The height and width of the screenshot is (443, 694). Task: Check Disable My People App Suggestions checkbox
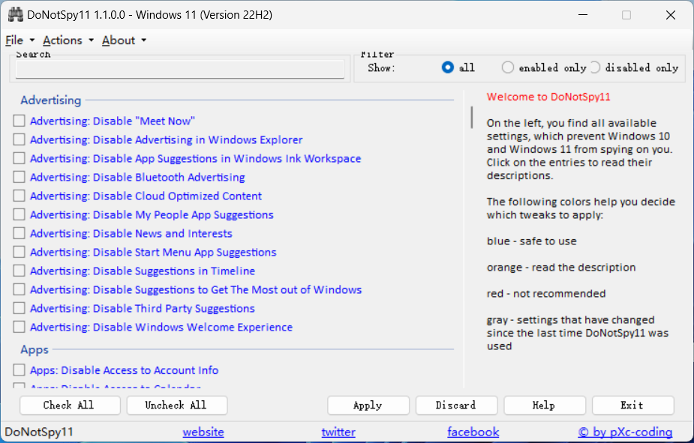[x=19, y=214]
